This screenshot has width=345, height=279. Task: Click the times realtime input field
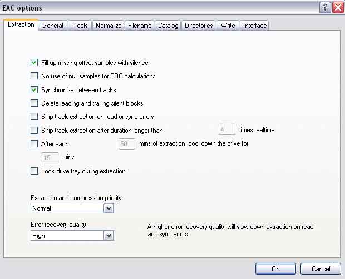[x=227, y=129]
